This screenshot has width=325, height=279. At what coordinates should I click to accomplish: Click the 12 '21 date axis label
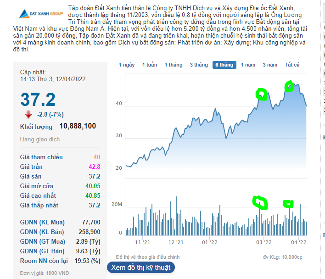(176, 242)
